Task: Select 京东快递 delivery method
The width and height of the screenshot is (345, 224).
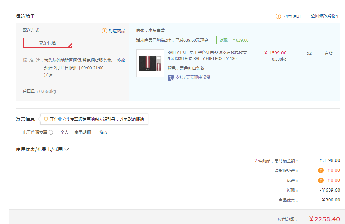Action: (47, 43)
